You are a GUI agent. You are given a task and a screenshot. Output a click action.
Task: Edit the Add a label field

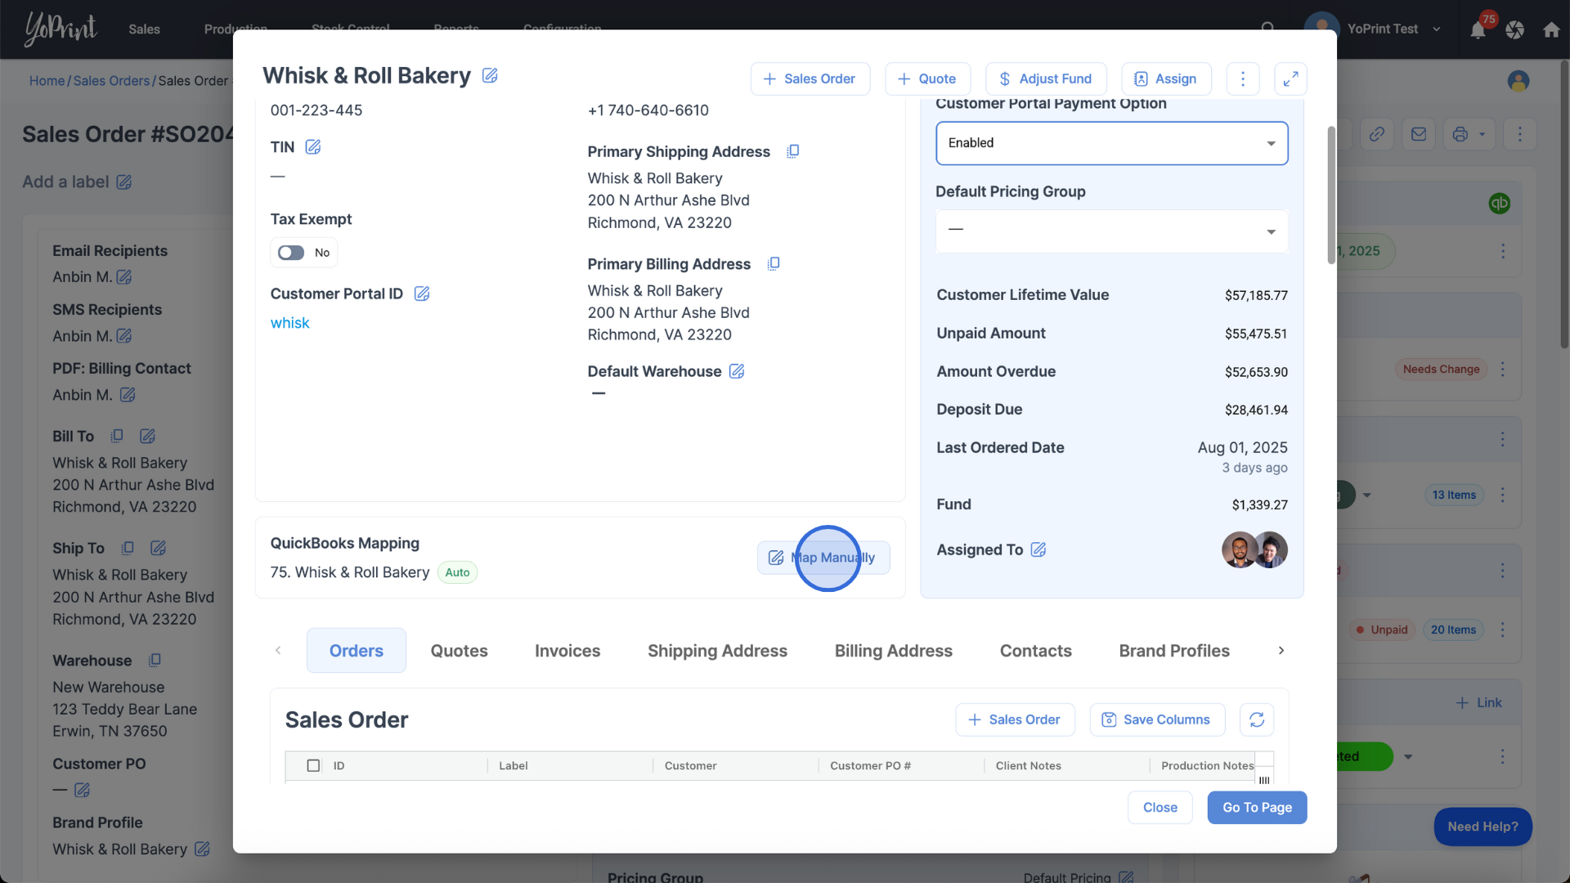123,182
